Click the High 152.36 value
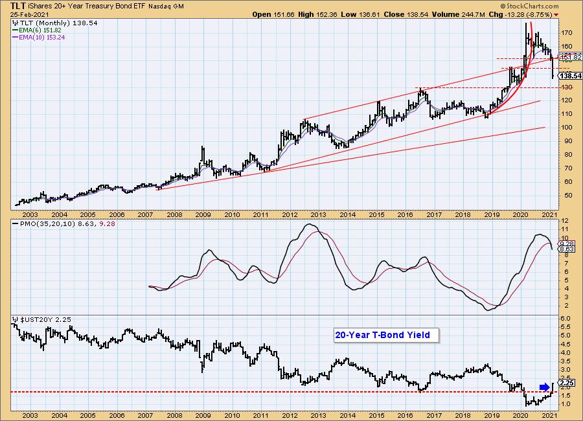583x421 pixels. pos(317,14)
